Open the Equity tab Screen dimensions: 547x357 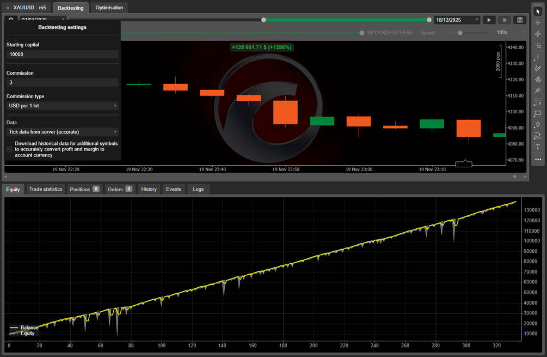tap(13, 189)
